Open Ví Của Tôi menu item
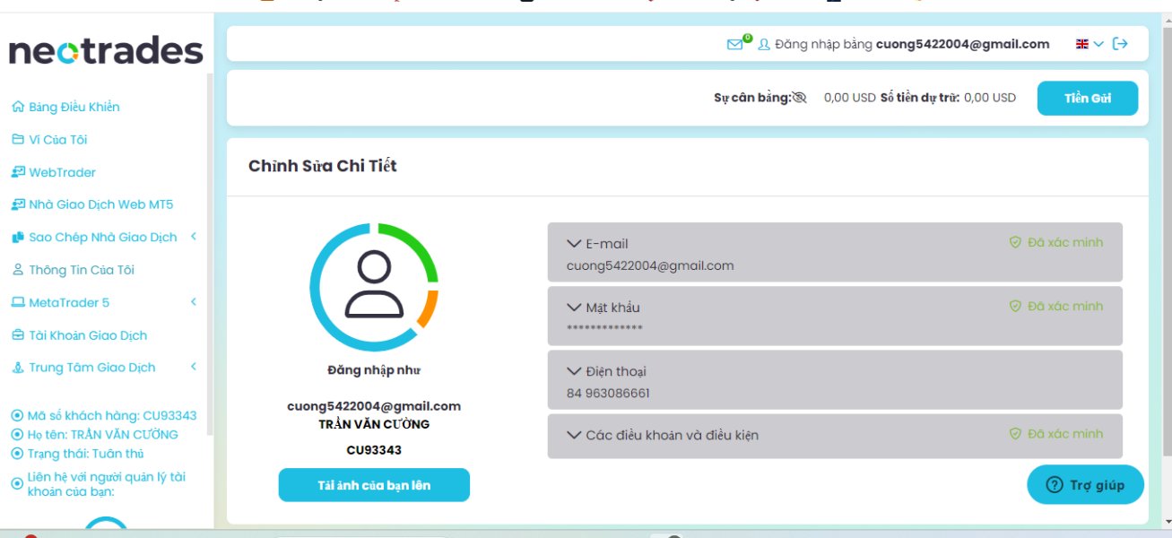 58,140
